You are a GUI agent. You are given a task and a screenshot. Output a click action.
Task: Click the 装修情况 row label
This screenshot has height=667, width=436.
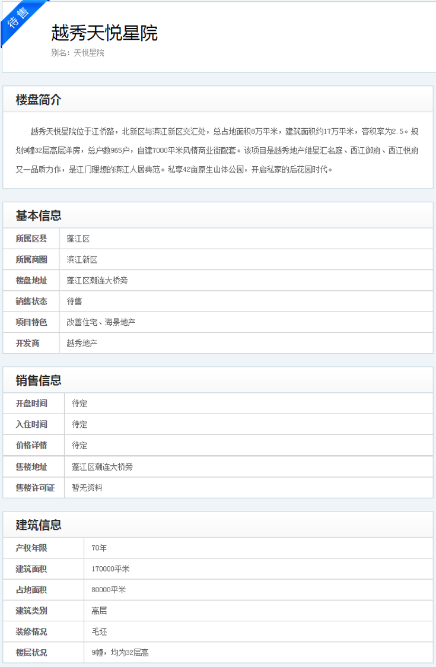[31, 631]
